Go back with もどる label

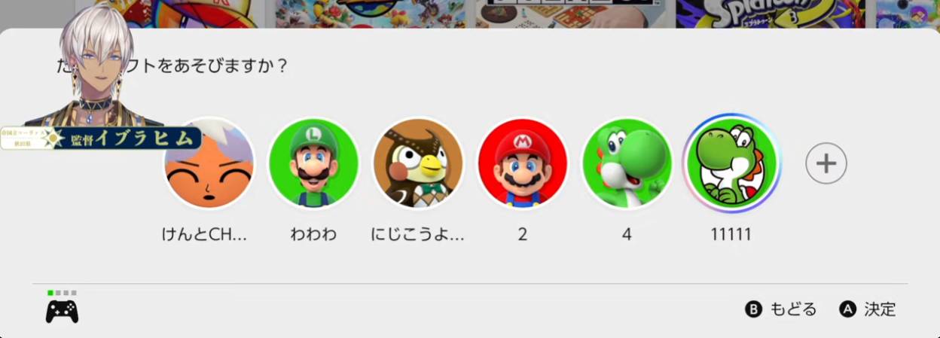(793, 309)
